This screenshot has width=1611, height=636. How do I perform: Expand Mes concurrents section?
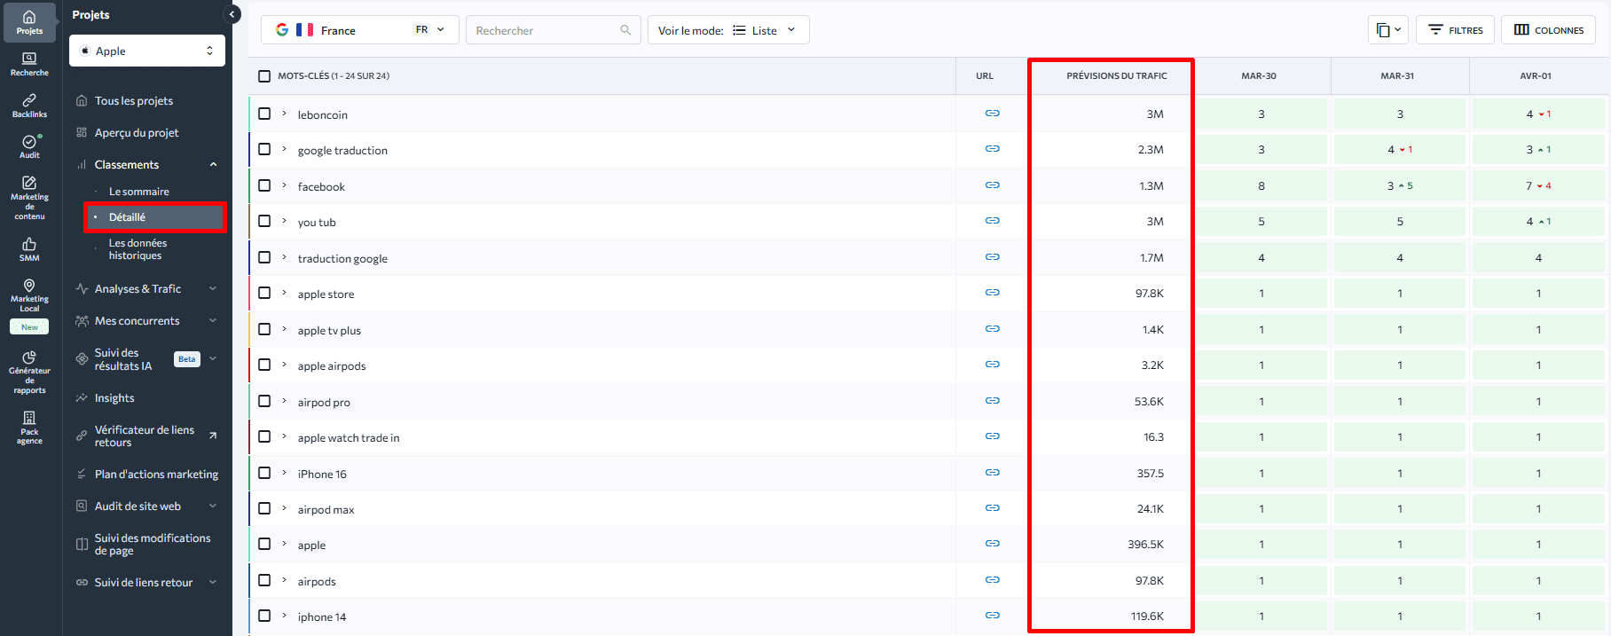213,320
